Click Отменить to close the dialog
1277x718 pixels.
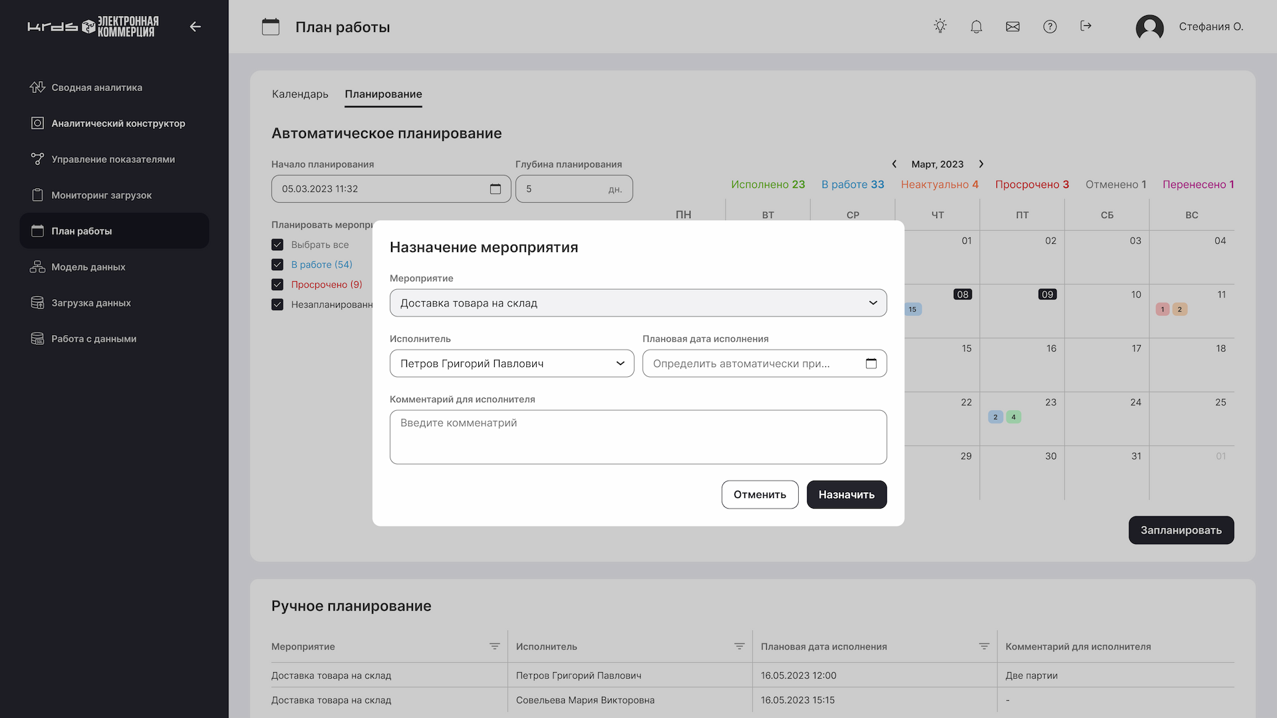(x=760, y=494)
